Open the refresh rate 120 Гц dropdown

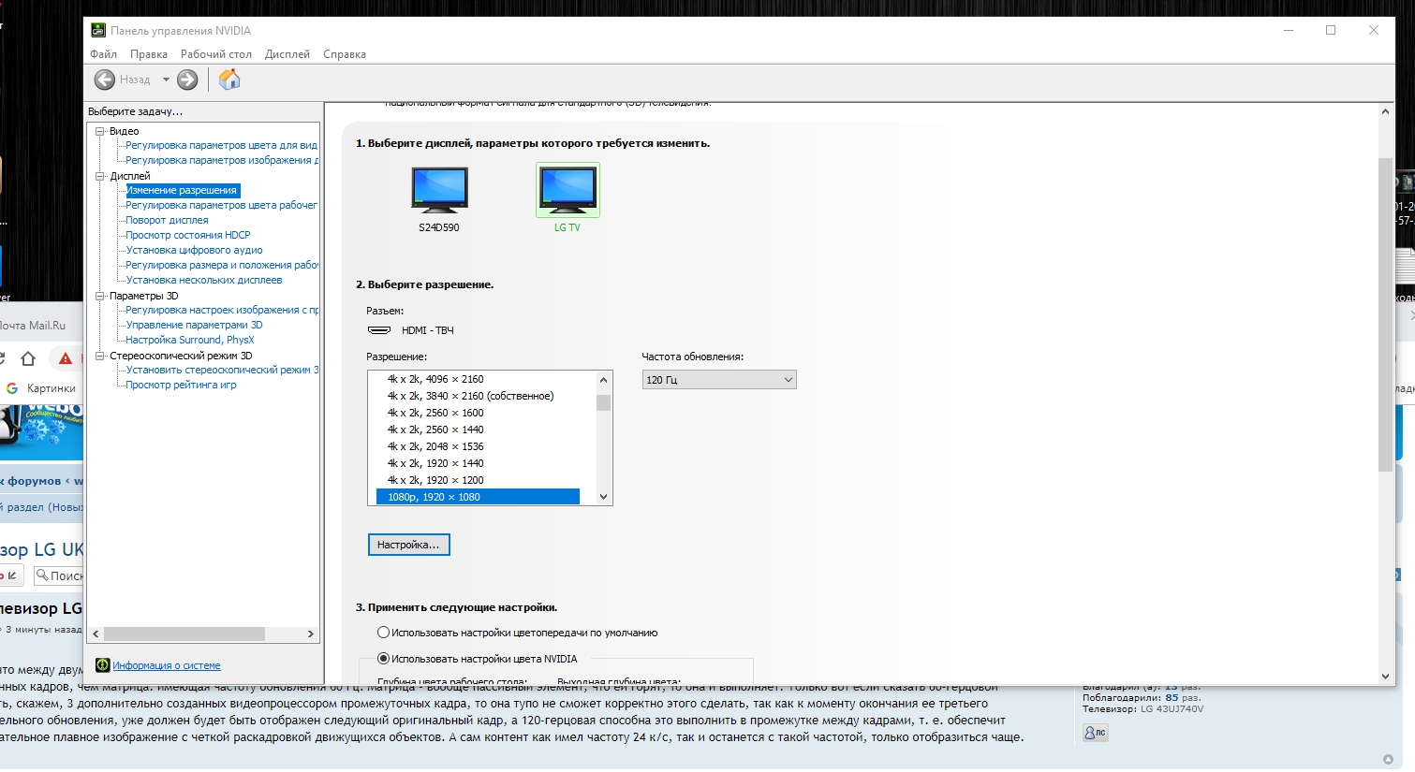[x=719, y=380]
